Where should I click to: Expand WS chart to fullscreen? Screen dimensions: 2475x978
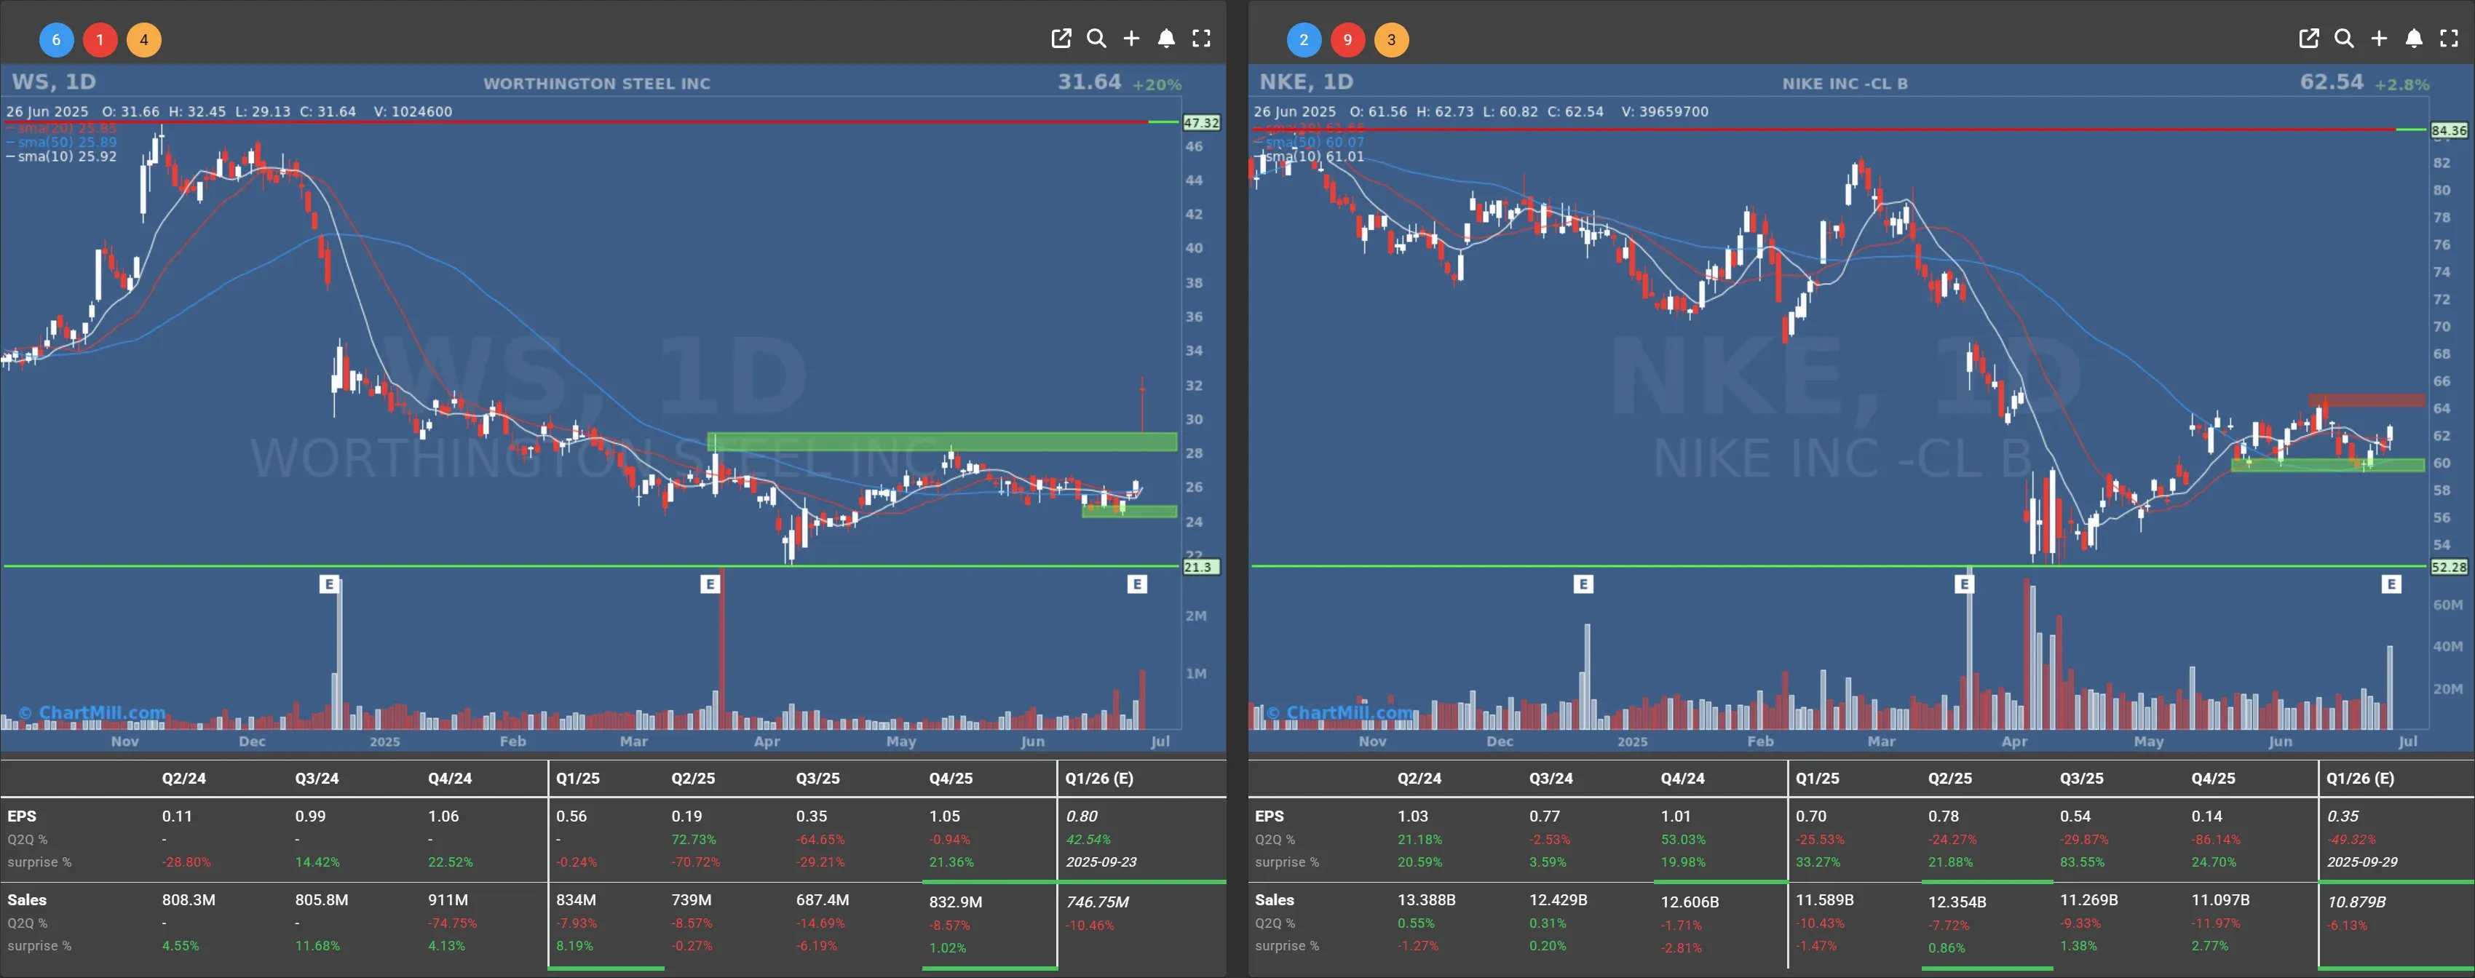(1202, 39)
